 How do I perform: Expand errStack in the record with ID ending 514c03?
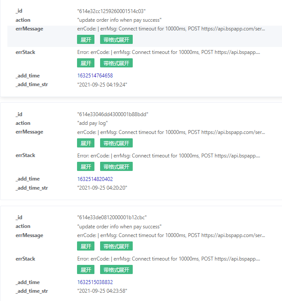[x=86, y=63]
